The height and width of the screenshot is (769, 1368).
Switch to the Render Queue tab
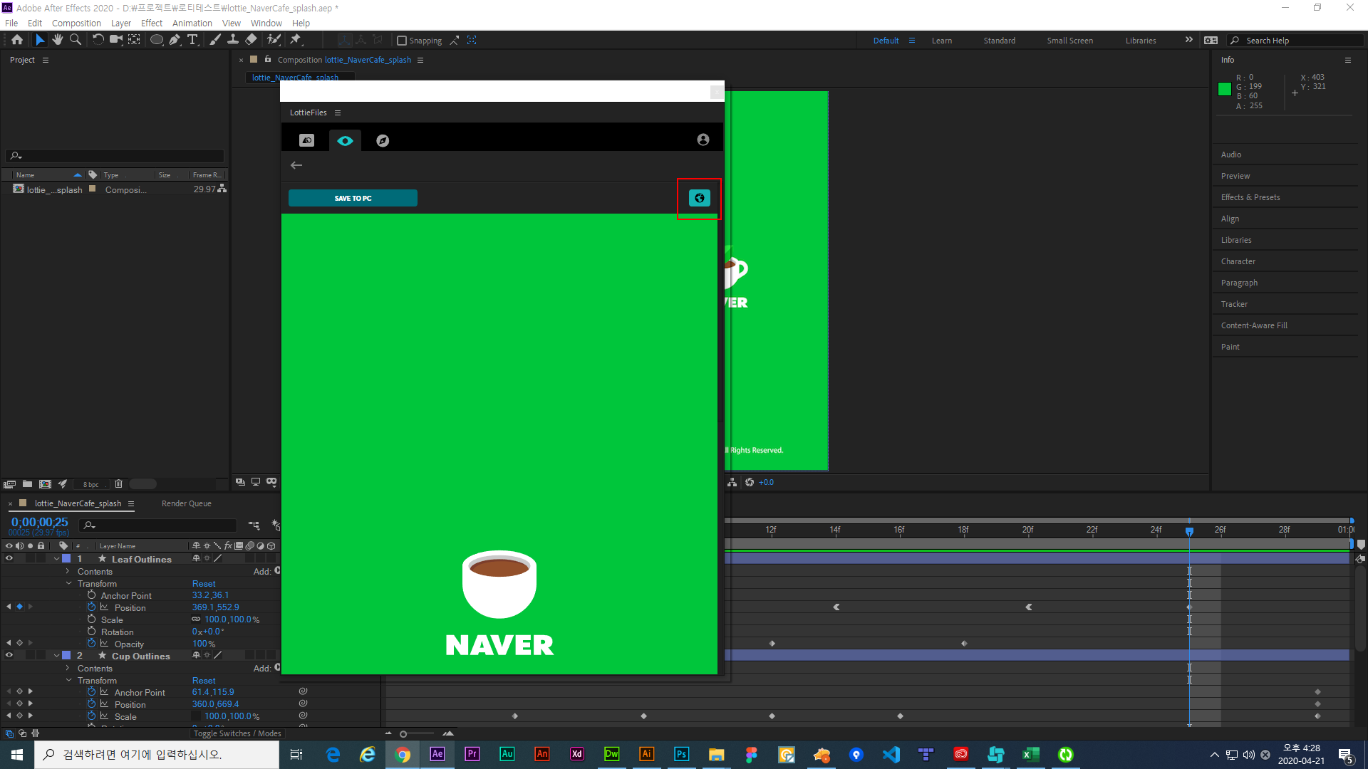coord(186,503)
